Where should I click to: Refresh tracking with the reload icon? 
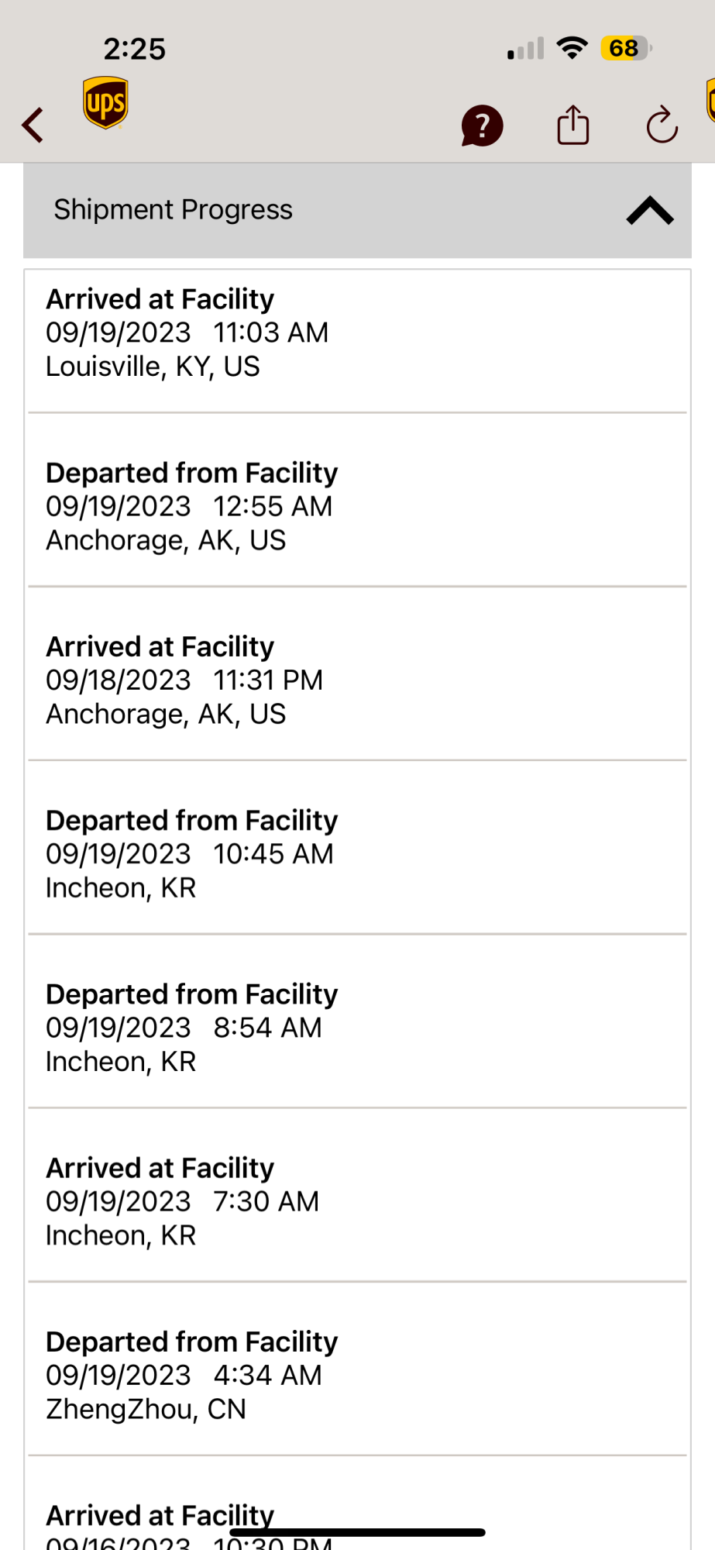[662, 125]
